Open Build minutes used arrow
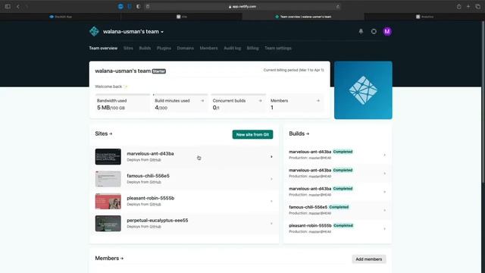The width and height of the screenshot is (485, 273). (202, 101)
